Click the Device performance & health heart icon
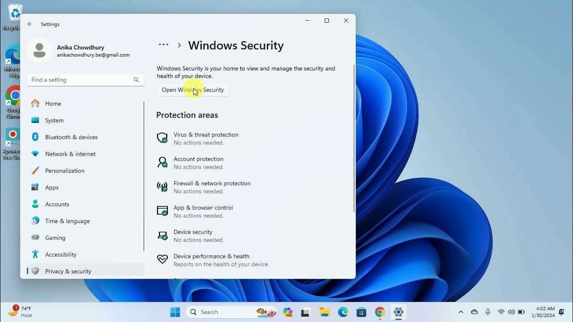The image size is (573, 322). pyautogui.click(x=162, y=259)
